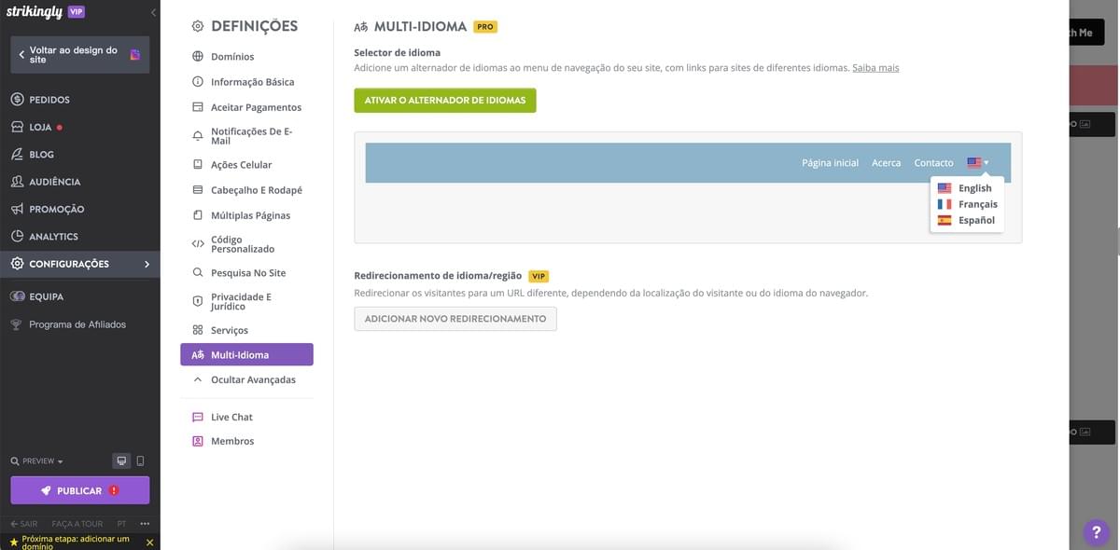Click the trophy icon for Afiliados
The width and height of the screenshot is (1120, 550).
[16, 324]
